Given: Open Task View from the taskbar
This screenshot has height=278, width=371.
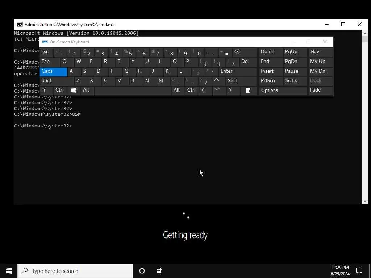Looking at the screenshot, I should 159,271.
